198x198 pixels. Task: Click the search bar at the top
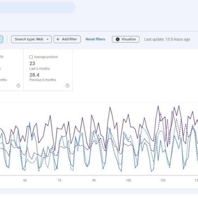point(36,8)
